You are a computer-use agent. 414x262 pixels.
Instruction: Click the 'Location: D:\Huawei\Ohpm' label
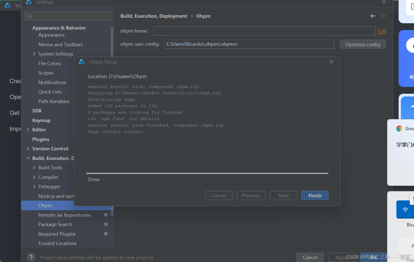(117, 76)
